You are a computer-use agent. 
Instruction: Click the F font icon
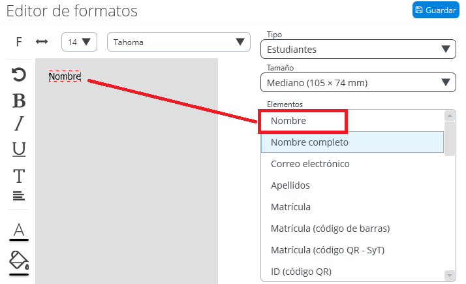point(19,42)
